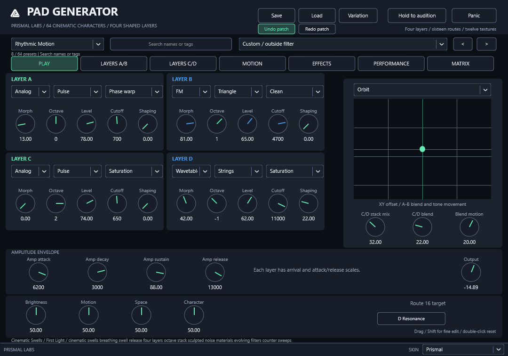Expand the Rhythmic Motion preset dropdown
508x356 pixels.
(x=57, y=44)
